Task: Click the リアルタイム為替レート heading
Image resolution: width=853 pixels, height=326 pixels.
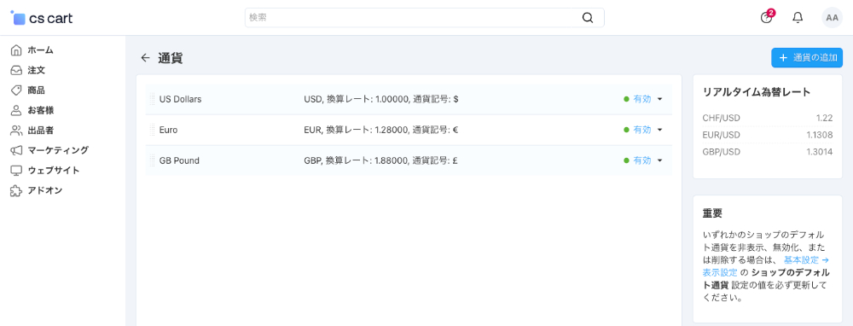Action: (x=757, y=92)
